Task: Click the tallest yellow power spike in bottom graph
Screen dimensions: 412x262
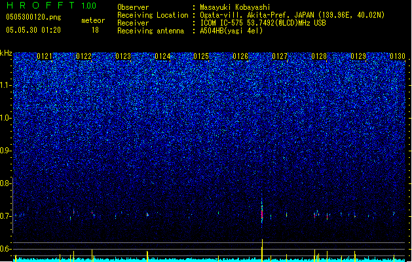Action: 262,250
